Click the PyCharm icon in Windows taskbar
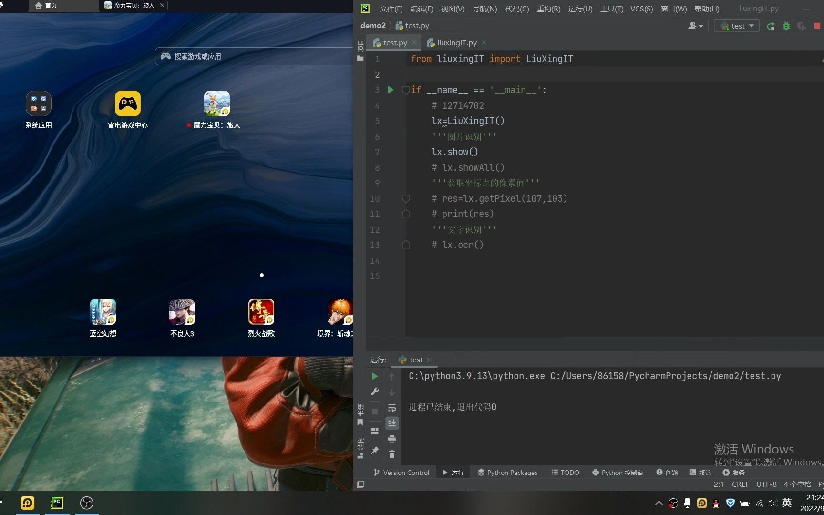Viewport: 824px width, 515px height. [57, 503]
